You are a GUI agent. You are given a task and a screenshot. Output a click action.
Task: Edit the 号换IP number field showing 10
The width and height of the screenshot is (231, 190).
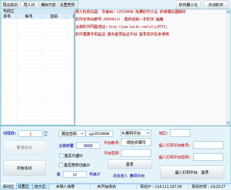[x=75, y=174]
